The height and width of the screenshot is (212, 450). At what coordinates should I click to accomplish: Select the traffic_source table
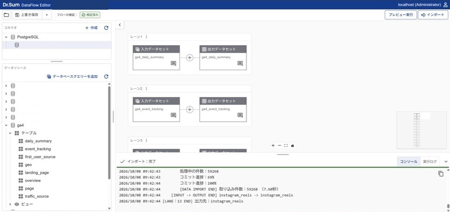pos(37,196)
